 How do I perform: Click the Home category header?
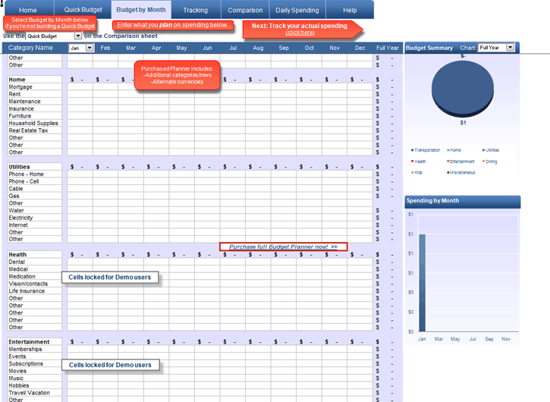[34, 80]
